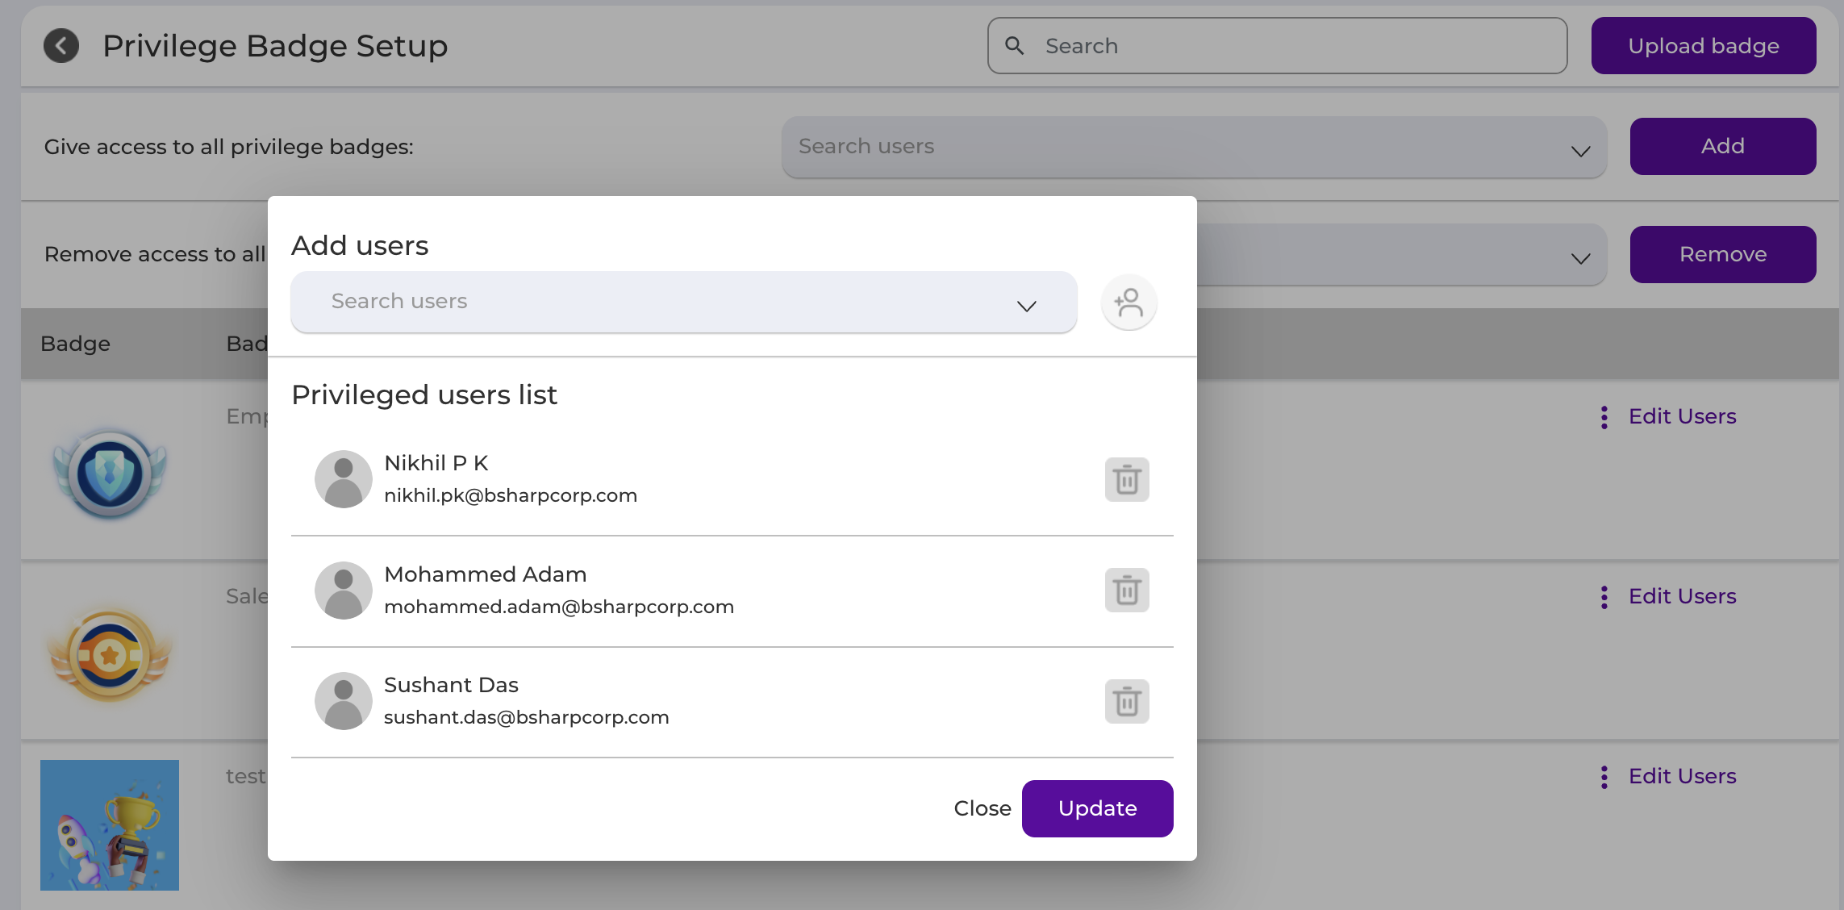The height and width of the screenshot is (910, 1844).
Task: Click the Upload badge button
Action: [1704, 46]
